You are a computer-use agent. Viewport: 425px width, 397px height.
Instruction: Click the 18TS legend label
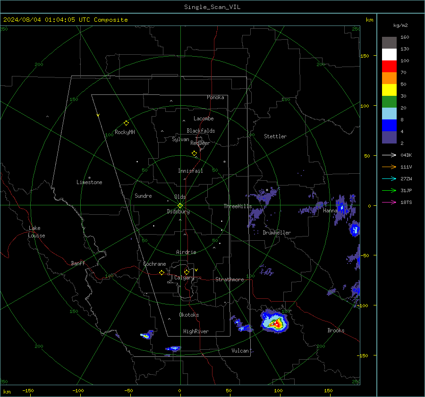(x=406, y=202)
